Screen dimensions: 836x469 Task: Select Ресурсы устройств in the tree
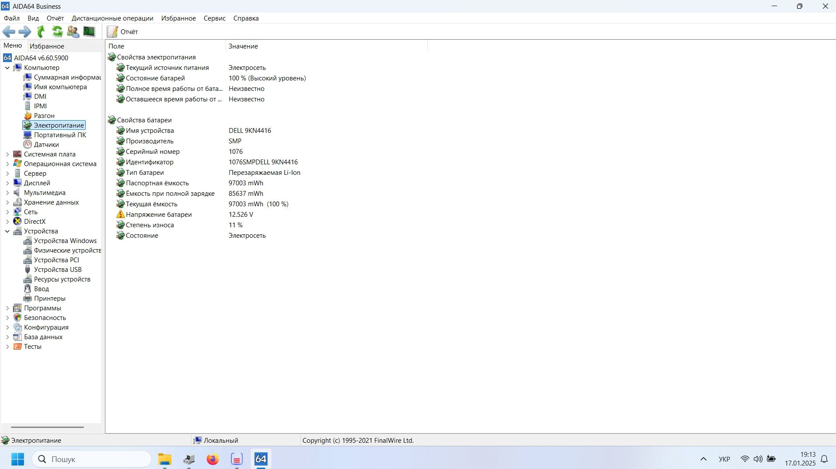point(62,279)
